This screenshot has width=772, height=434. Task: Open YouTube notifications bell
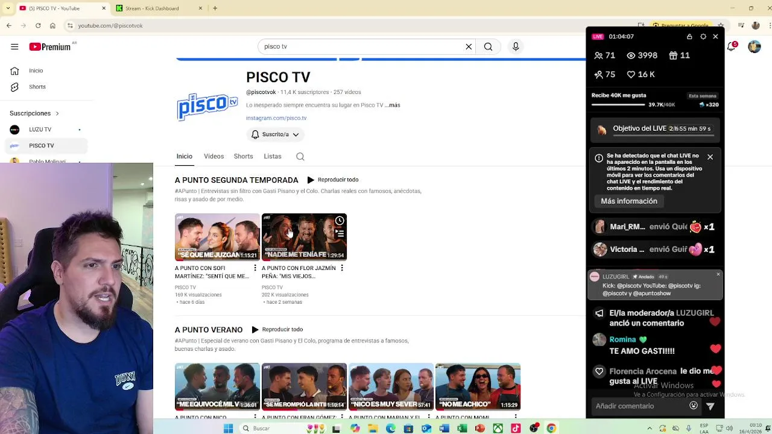click(732, 46)
